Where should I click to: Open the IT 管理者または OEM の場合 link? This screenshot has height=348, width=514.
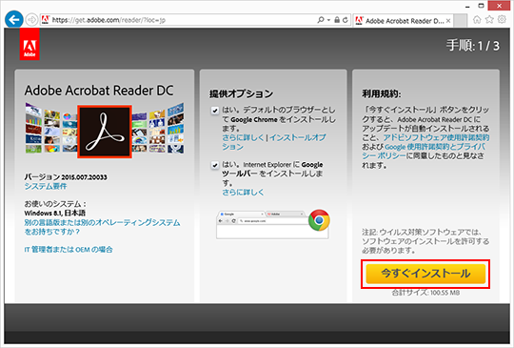coord(69,250)
